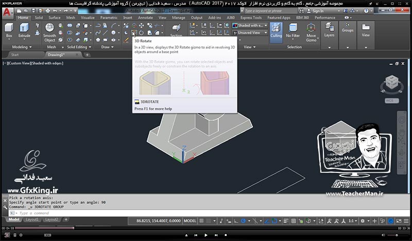Toggle hardware acceleration blue circle icon
This screenshot has height=241, width=412.
point(391,221)
